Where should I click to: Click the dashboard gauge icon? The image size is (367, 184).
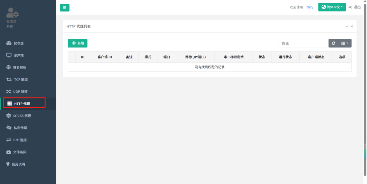tap(8, 43)
